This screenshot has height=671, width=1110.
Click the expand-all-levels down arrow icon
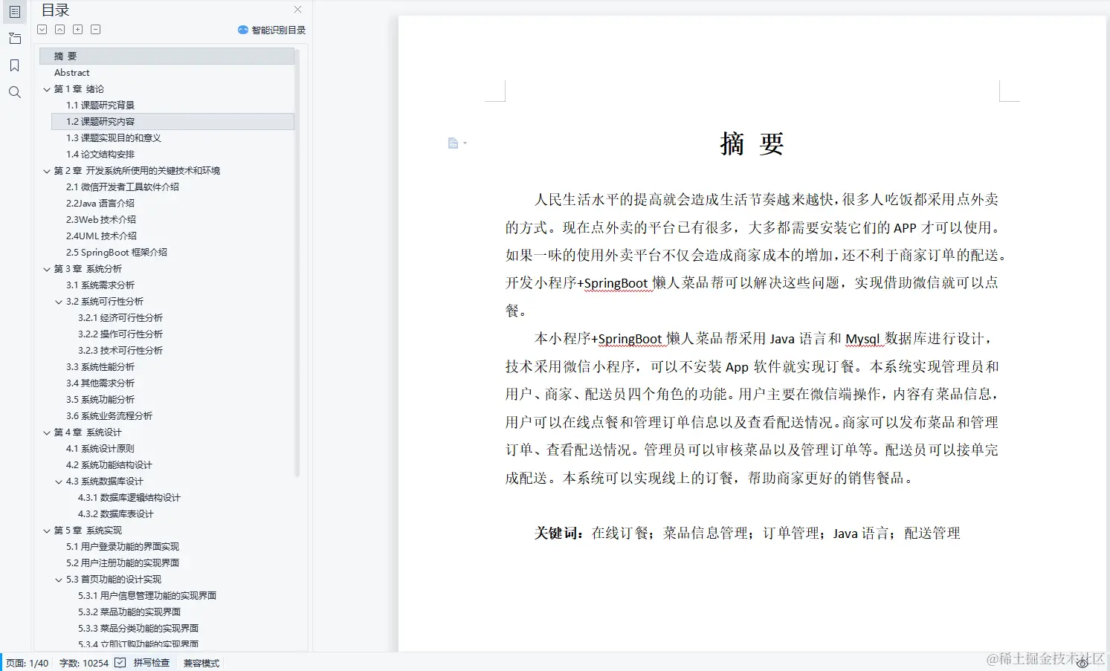point(42,30)
